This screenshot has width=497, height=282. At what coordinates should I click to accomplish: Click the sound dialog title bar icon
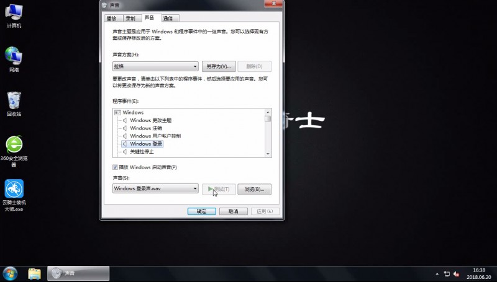[105, 5]
